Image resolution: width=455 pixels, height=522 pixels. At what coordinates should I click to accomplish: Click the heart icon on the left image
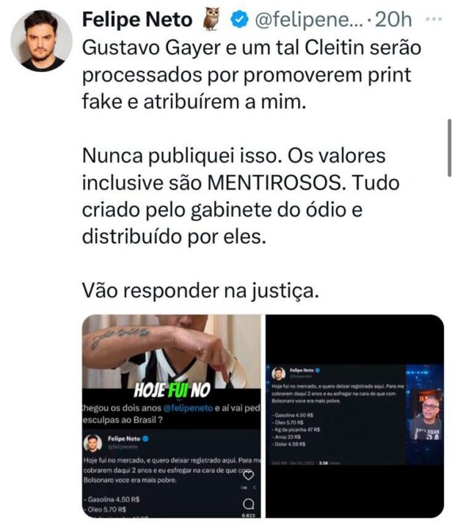248,476
